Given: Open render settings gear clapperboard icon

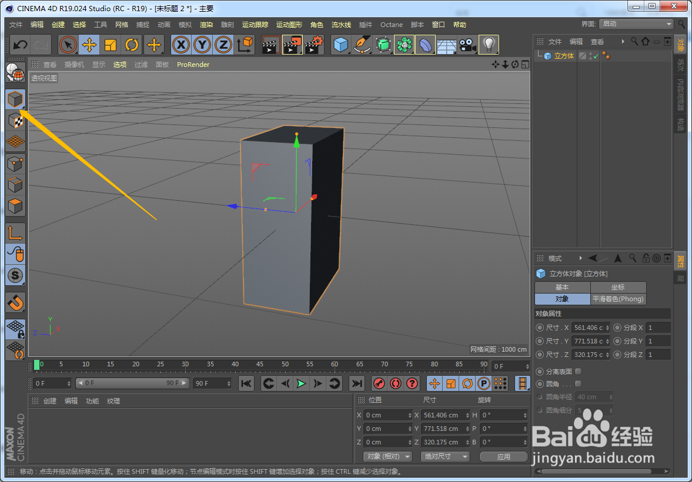Looking at the screenshot, I should (x=314, y=45).
